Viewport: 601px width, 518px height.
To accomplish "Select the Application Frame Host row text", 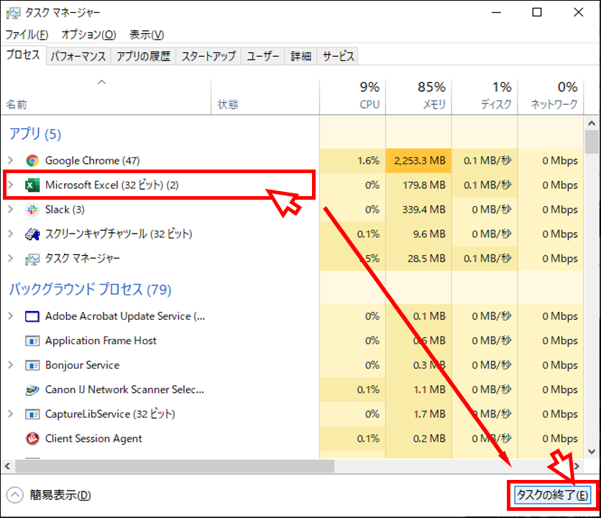I will [x=101, y=341].
